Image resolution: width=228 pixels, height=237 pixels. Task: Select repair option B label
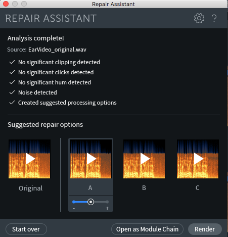tap(144, 188)
